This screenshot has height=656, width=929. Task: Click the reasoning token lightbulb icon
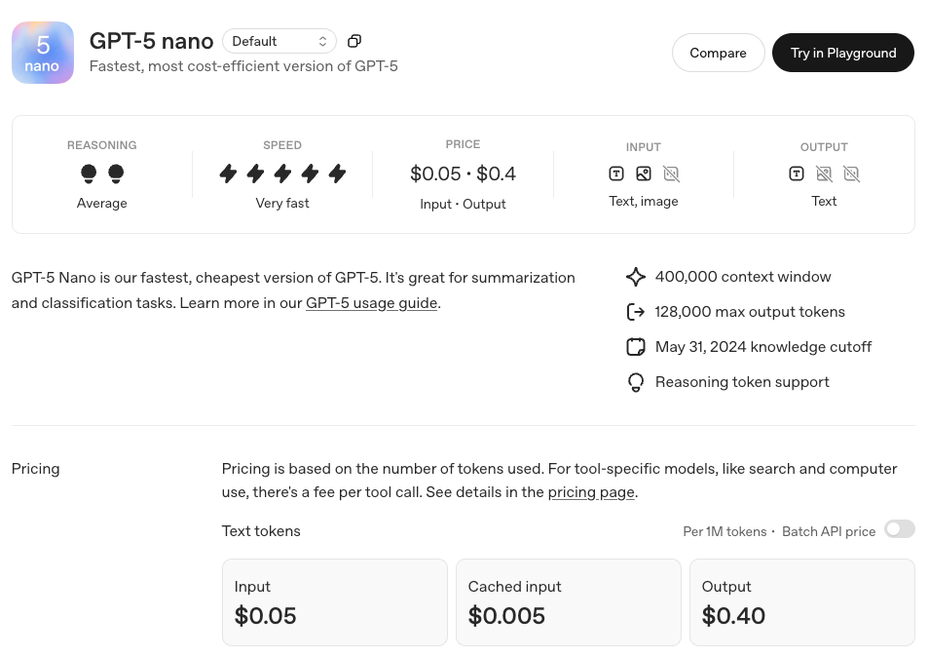pyautogui.click(x=635, y=382)
